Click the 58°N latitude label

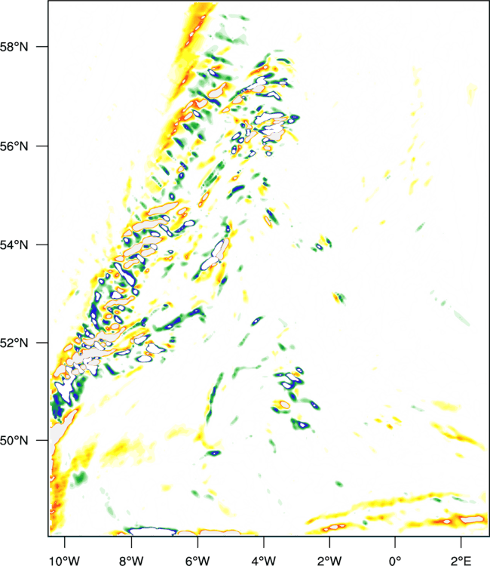point(14,47)
